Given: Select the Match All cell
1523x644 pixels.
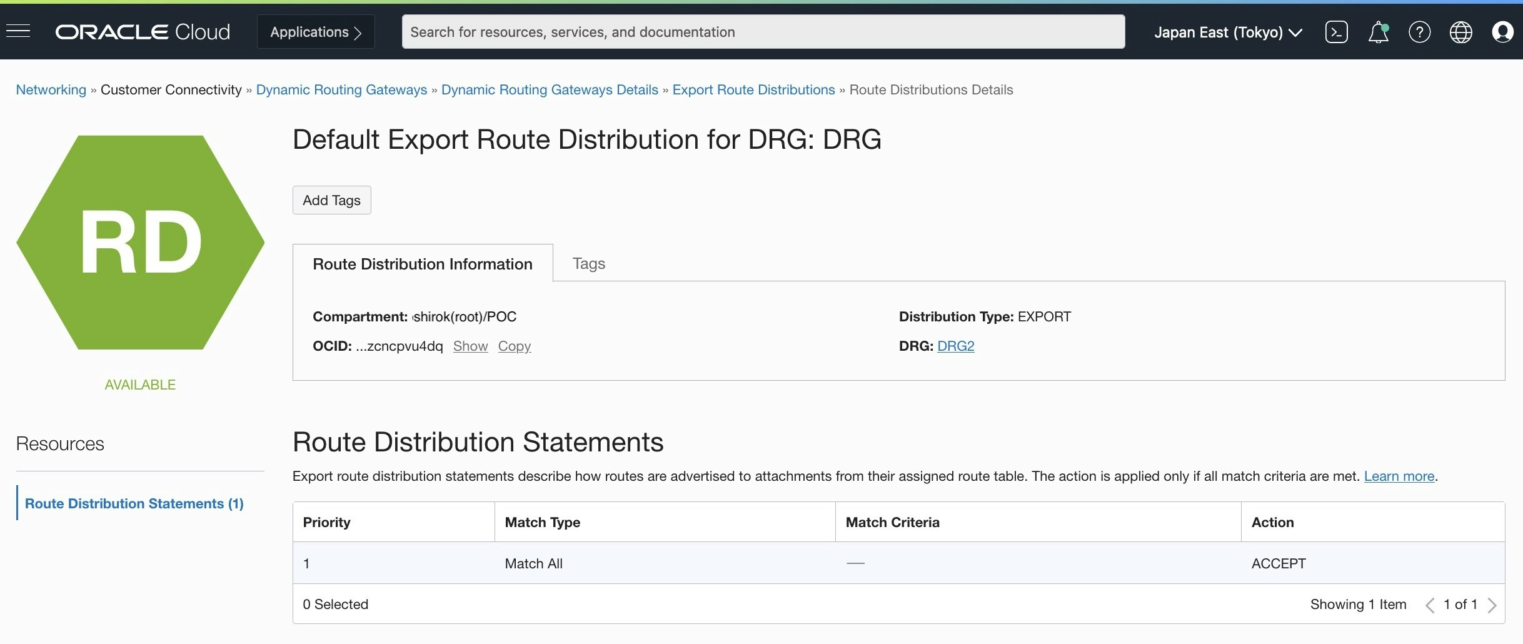Looking at the screenshot, I should (x=533, y=563).
